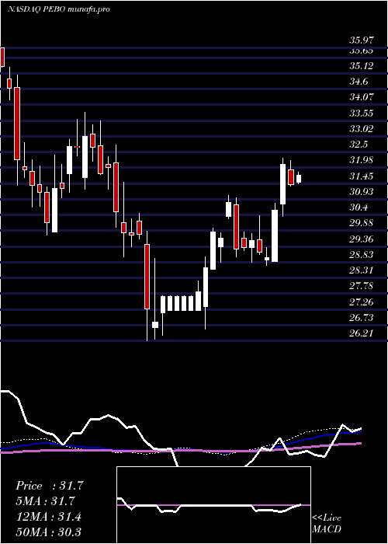
Task: Click the NASDAQ PEBO munafa.pro chart title
Action: (x=58, y=9)
